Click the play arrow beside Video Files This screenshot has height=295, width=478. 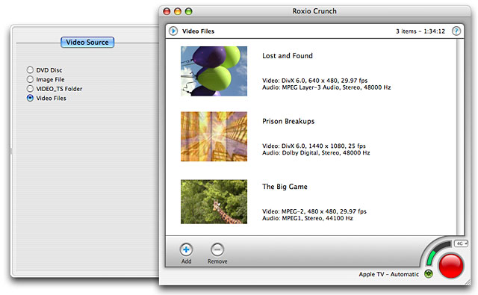173,31
